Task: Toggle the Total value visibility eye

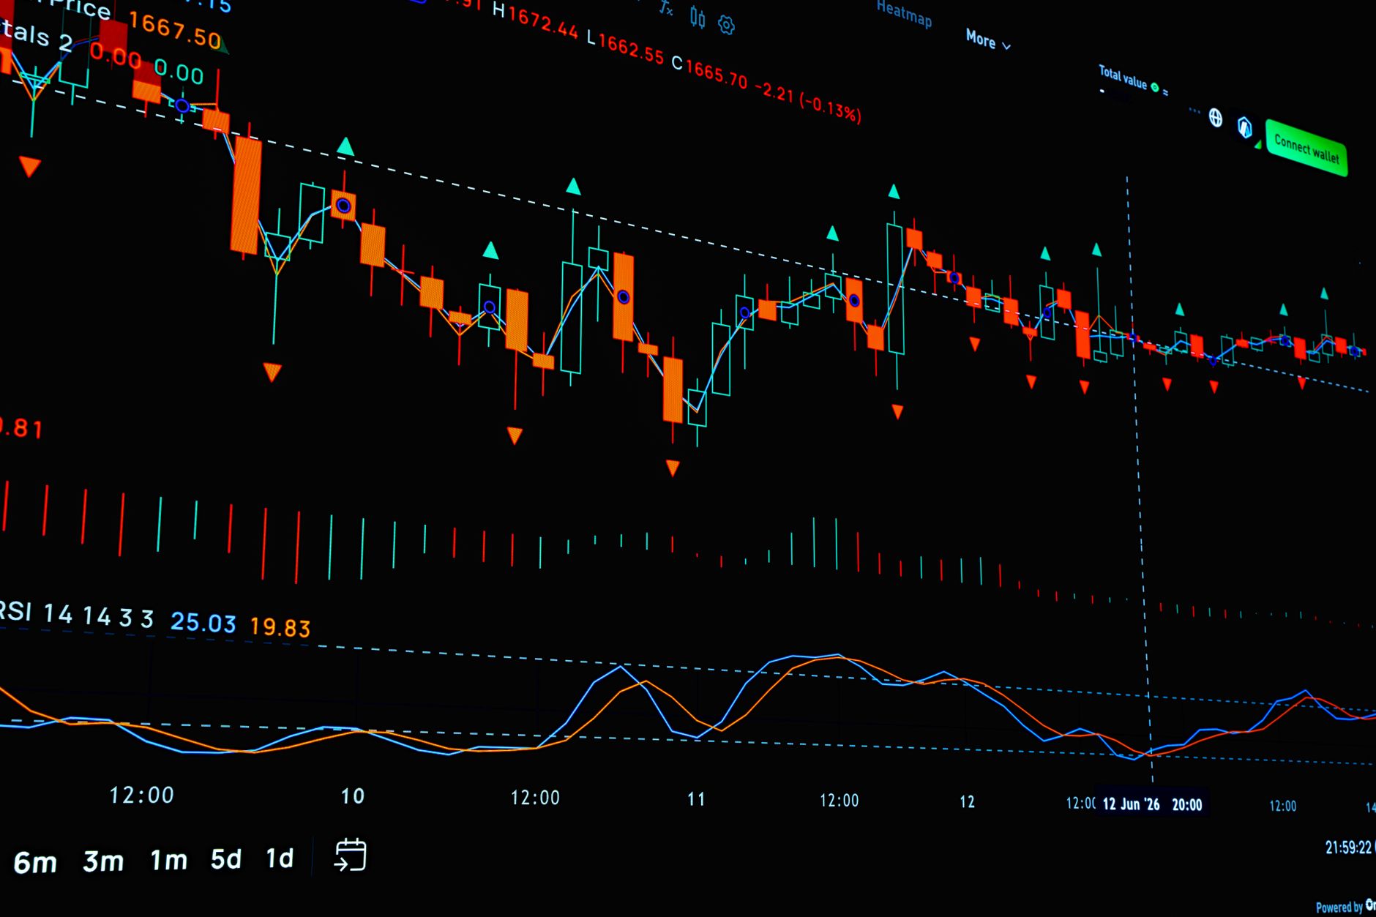Action: (1155, 87)
